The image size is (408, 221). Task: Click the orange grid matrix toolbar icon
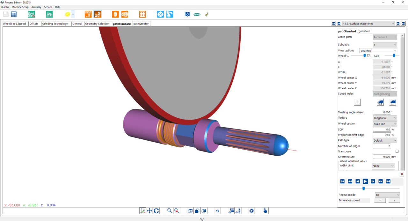coord(142,14)
